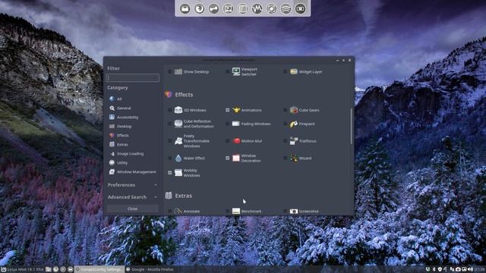
Task: Enable the Show Desktop checkbox
Action: [x=169, y=71]
